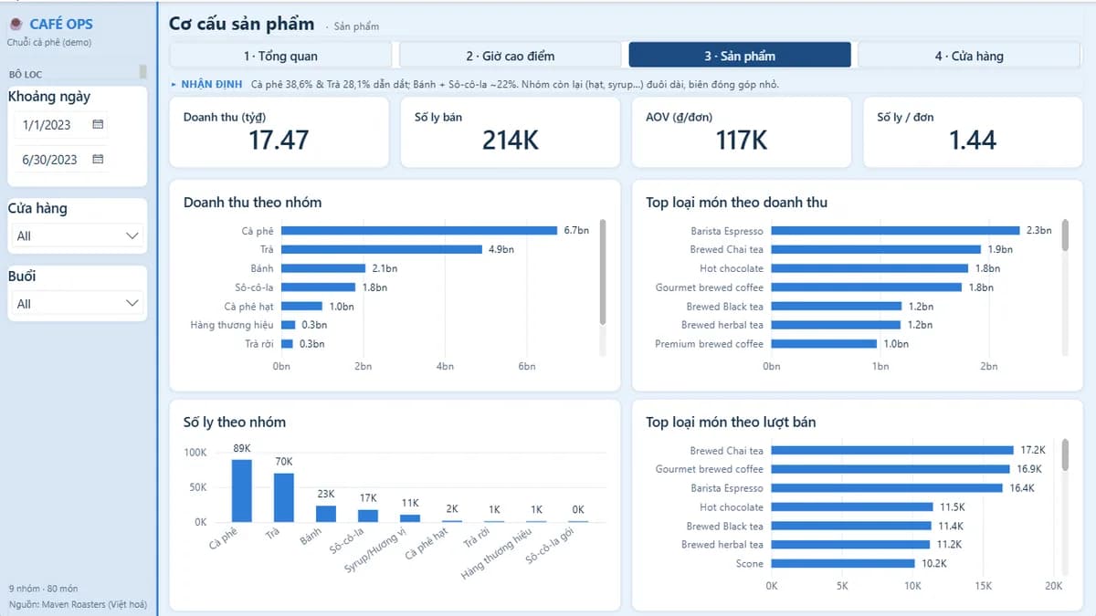Click the Top loại món theo doanh thu scrollbar
1096x616 pixels.
point(1065,235)
